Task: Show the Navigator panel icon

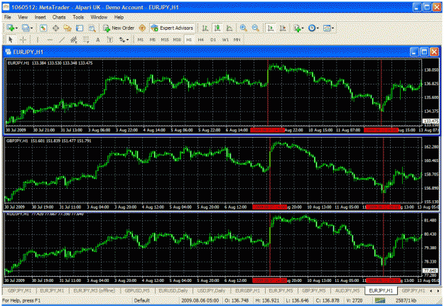Action: click(x=67, y=28)
